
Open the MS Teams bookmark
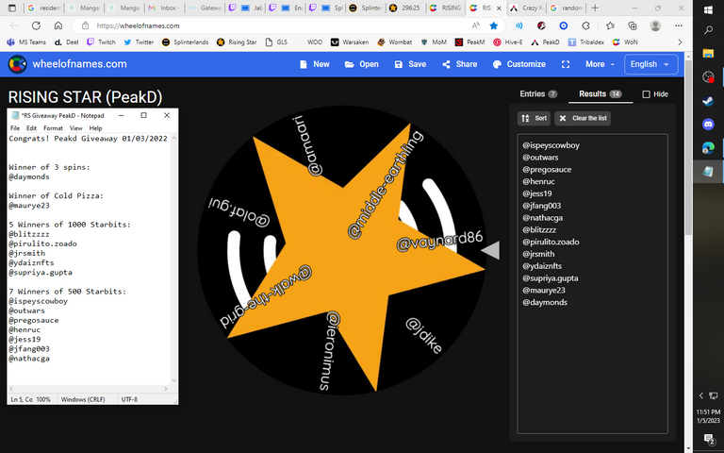(26, 42)
